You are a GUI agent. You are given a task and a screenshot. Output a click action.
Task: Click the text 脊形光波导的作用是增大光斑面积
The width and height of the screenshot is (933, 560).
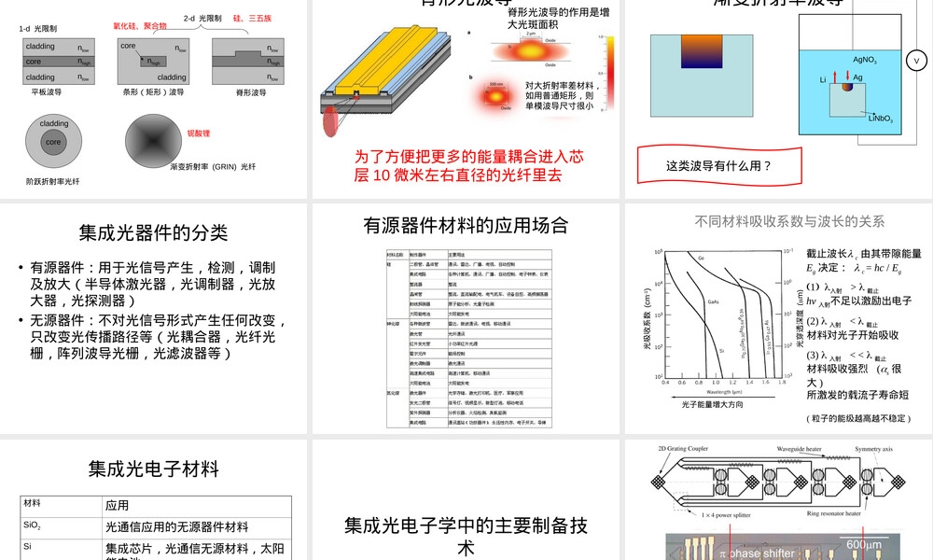(558, 18)
